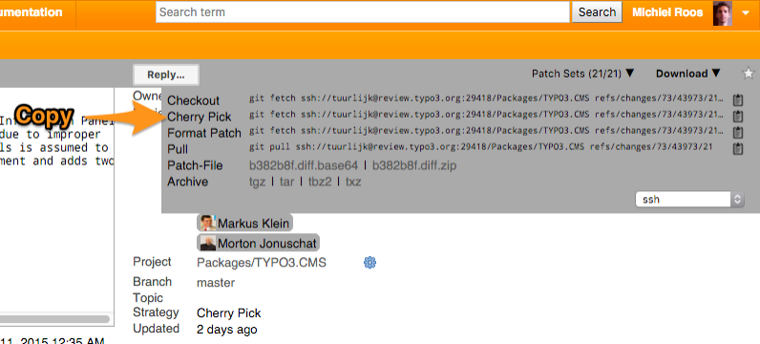Open project settings gear next to Packages/TYPO3.CMS
Viewport: 760px width, 344px height.
(x=369, y=263)
